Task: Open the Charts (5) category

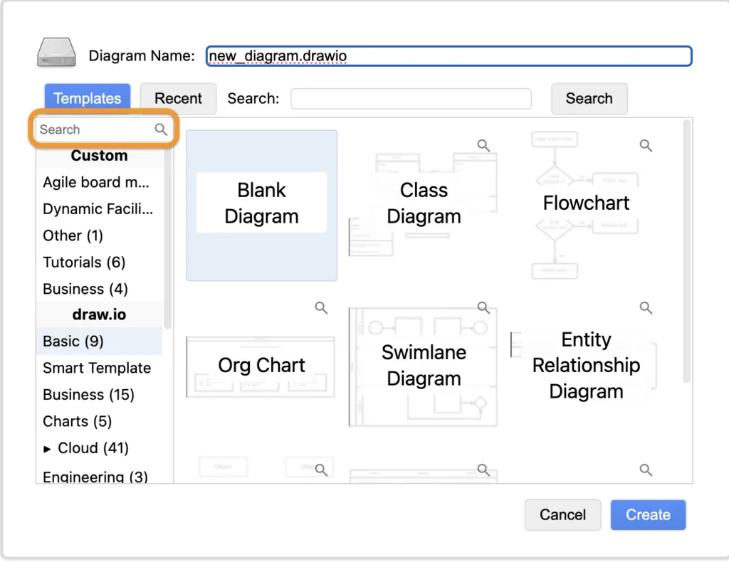Action: coord(77,421)
